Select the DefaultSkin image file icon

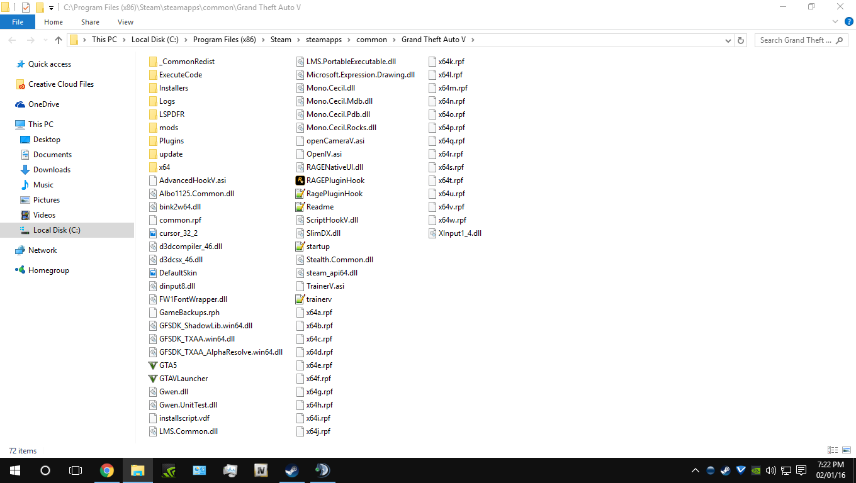(x=152, y=273)
